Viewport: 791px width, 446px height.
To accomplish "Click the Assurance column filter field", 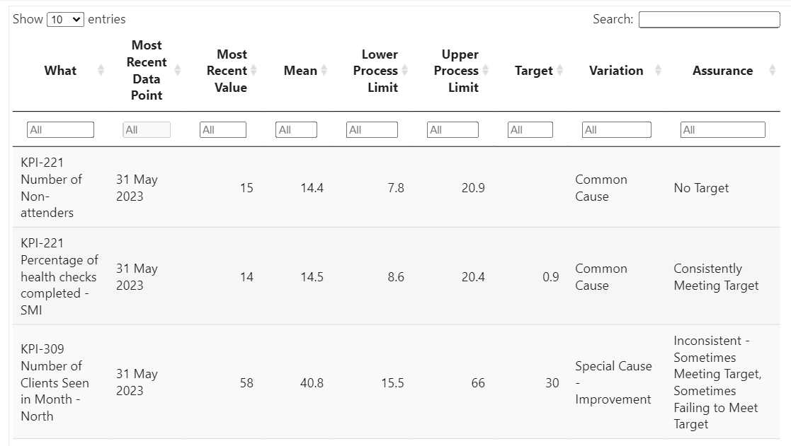I will click(722, 130).
